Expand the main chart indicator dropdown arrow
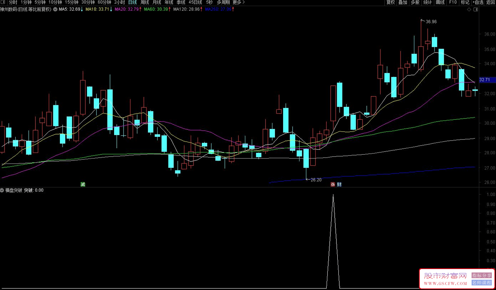The image size is (496, 290). (x=56, y=9)
